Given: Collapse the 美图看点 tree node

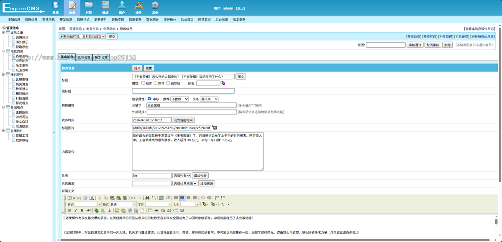Looking at the screenshot, I should tap(3, 107).
